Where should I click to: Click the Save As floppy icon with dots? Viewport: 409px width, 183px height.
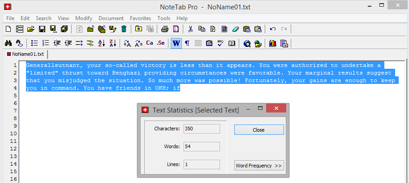(53, 29)
